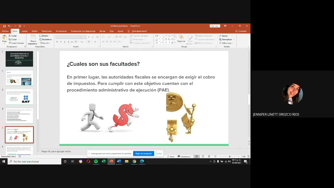Viewport: 334px width, 188px height.
Task: Select the text box shape in gallery
Action: pyautogui.click(x=157, y=36)
